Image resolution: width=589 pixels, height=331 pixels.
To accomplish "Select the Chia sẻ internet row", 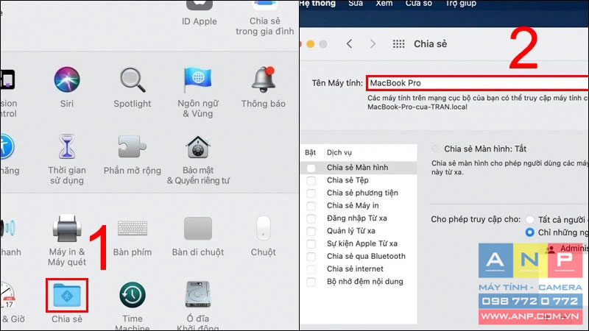I will click(x=359, y=268).
